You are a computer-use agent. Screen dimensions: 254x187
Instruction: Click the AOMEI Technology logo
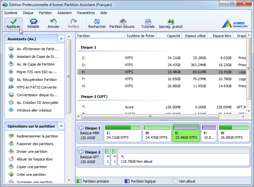click(x=235, y=24)
